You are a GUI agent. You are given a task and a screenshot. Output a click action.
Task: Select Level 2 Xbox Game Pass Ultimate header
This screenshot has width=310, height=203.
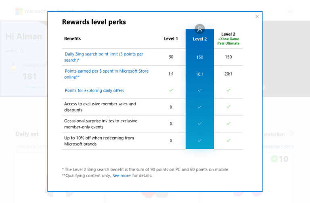(228, 39)
